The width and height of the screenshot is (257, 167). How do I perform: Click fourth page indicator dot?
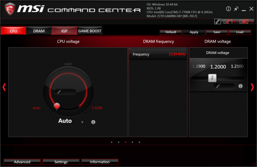point(132,142)
